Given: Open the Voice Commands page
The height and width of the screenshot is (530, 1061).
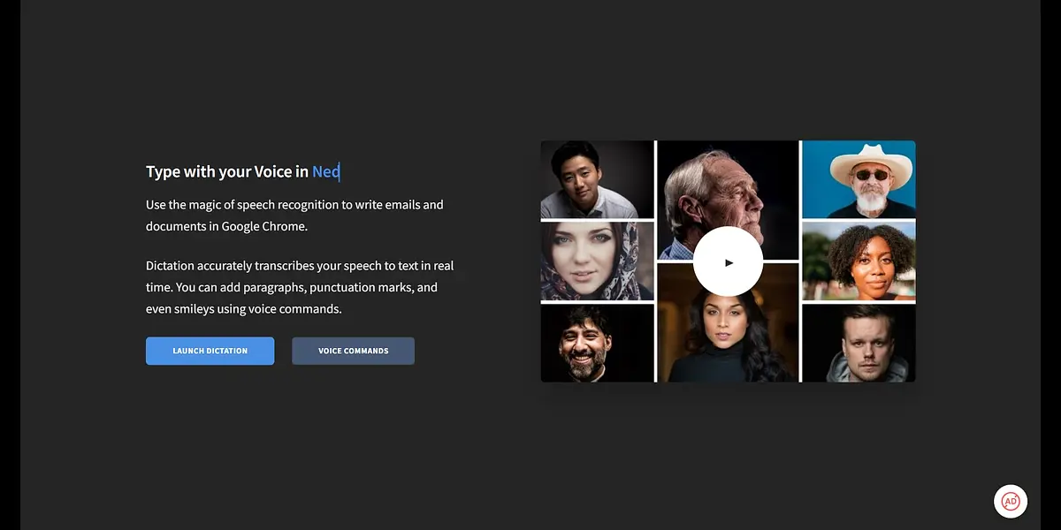Looking at the screenshot, I should click(353, 351).
